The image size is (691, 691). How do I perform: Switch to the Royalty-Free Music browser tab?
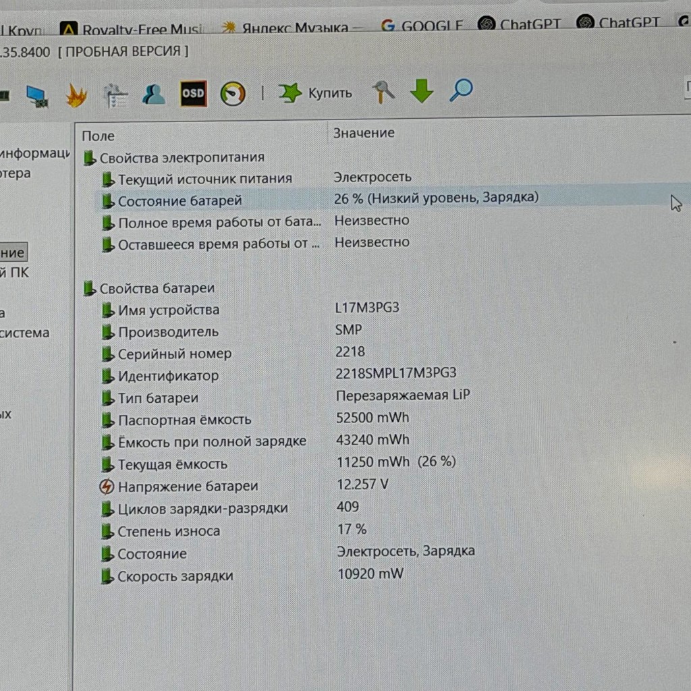(x=132, y=29)
